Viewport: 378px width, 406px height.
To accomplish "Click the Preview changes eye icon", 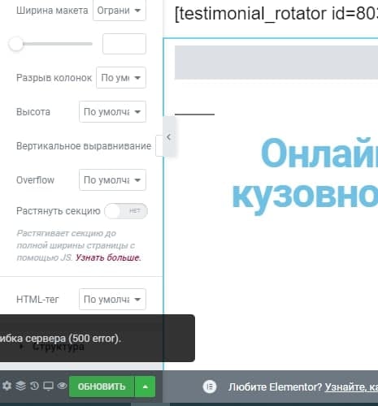I will point(63,386).
